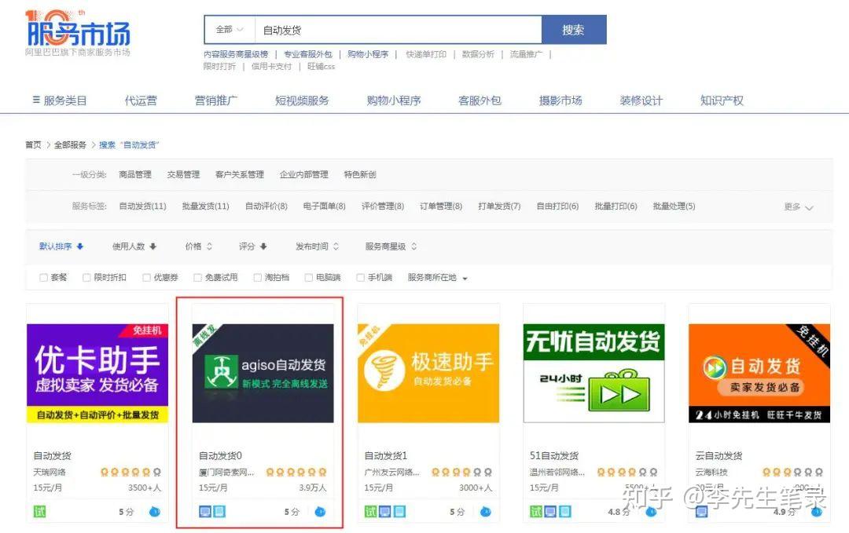
Task: Go to the 购物小程序 tab in main navigation
Action: (394, 100)
